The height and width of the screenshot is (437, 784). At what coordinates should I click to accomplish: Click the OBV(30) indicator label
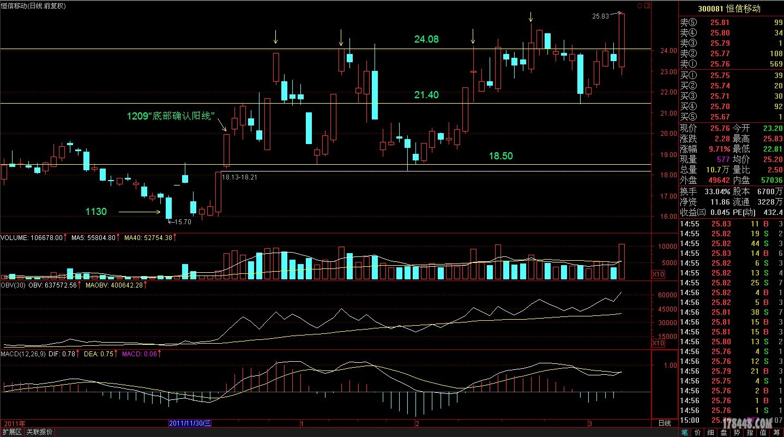[13, 284]
